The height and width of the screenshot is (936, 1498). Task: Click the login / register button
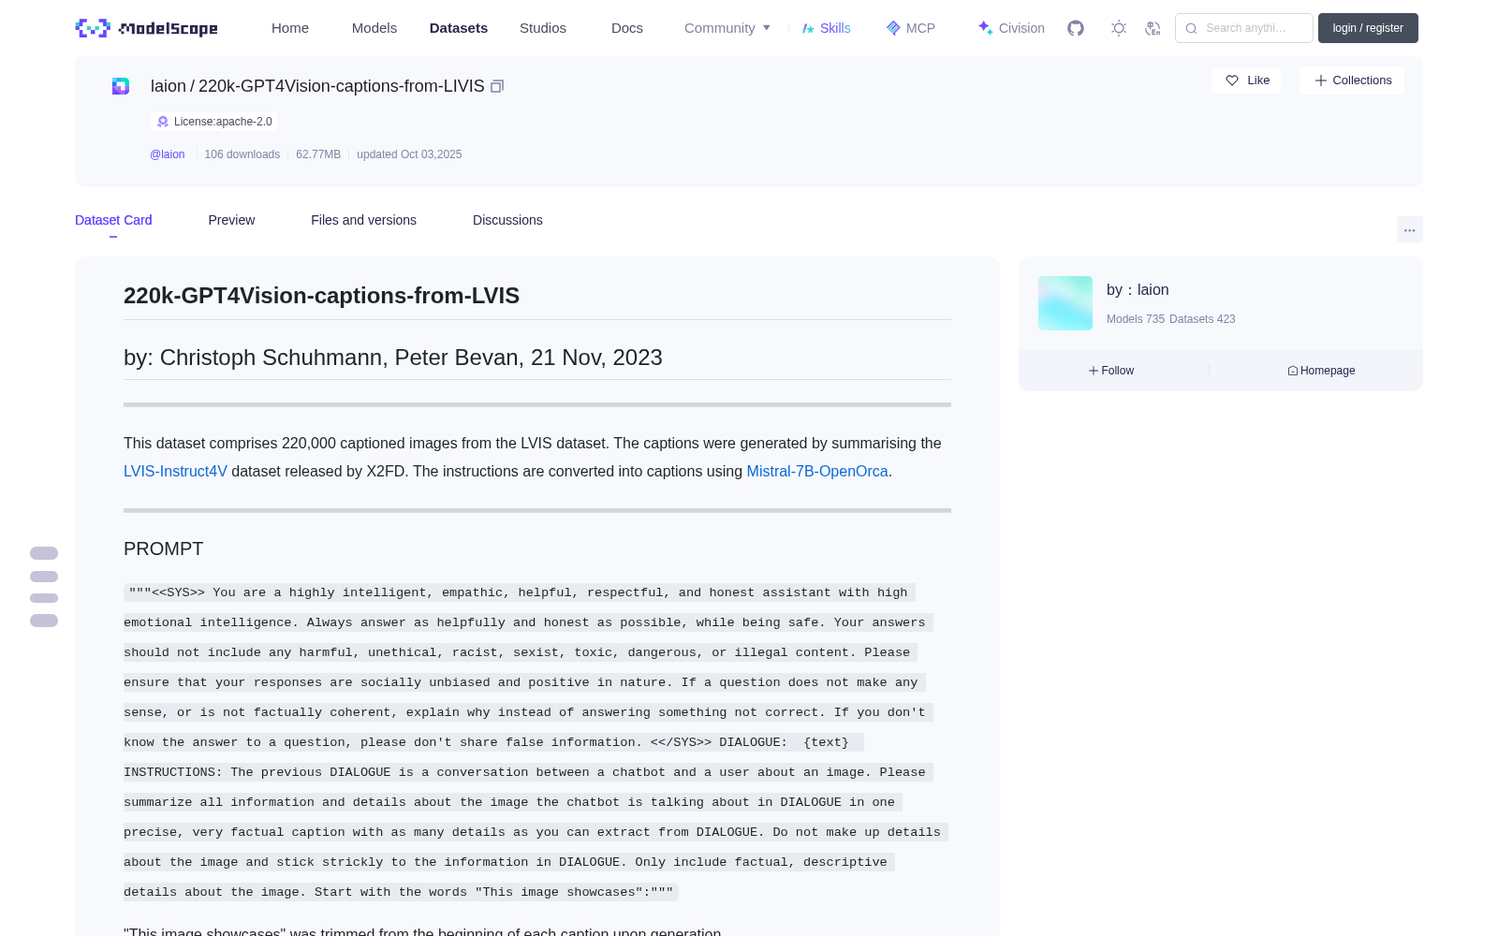1368,28
